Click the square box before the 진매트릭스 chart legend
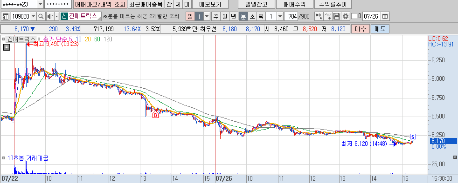Image resolution: width=458 pixels, height=183 pixels. (x=4, y=39)
